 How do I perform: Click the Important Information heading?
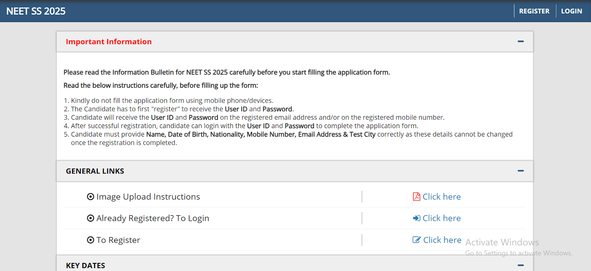click(x=109, y=41)
